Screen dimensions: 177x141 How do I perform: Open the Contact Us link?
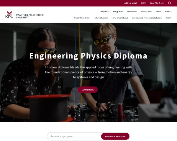(x=157, y=3)
